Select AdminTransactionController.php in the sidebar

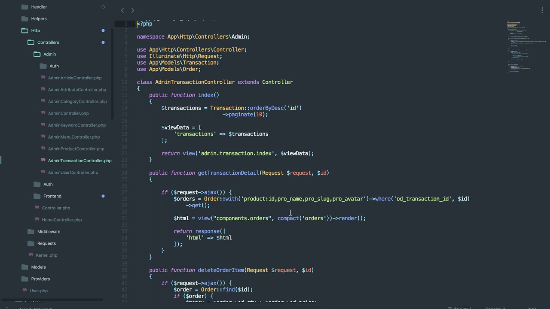(79, 161)
